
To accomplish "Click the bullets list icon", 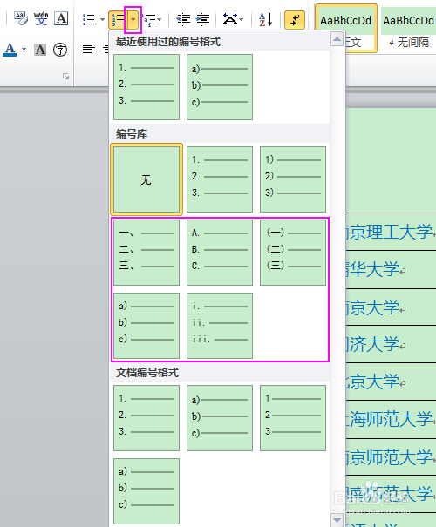I will click(x=89, y=19).
